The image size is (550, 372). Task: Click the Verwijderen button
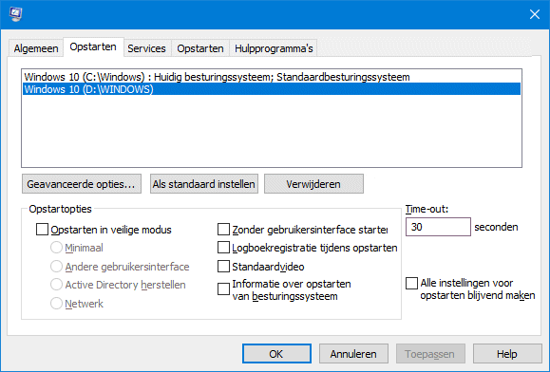[313, 184]
